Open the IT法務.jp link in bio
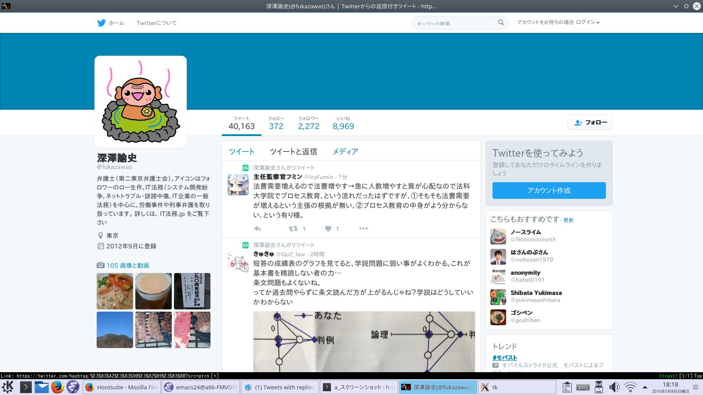The width and height of the screenshot is (703, 395). coord(172,214)
